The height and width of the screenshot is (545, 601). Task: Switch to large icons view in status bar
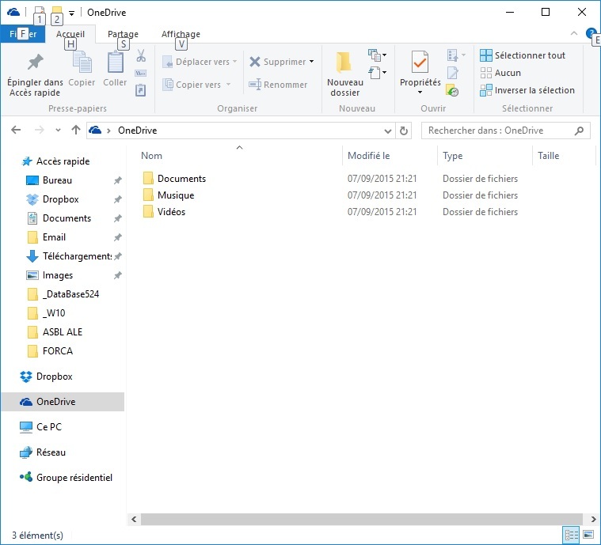(x=588, y=535)
